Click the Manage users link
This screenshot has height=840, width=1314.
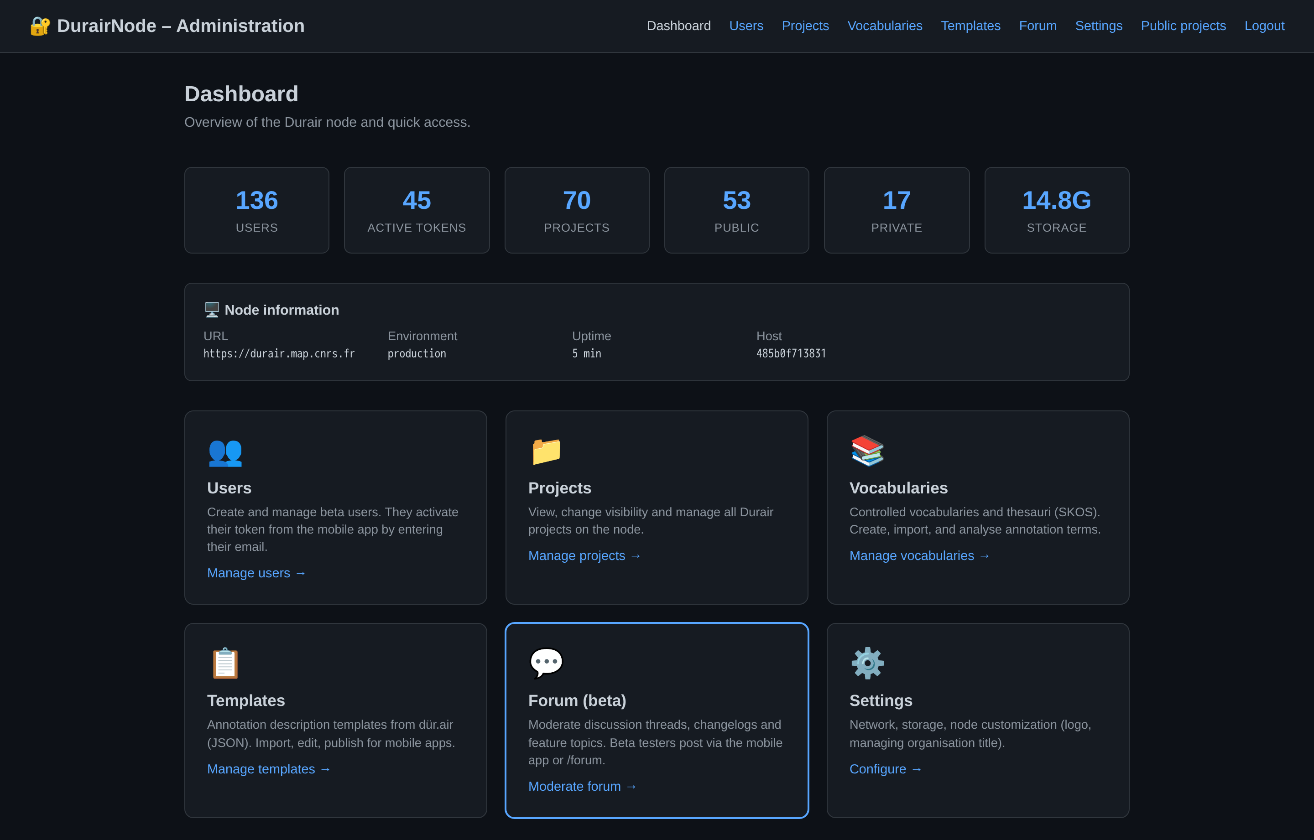[256, 573]
